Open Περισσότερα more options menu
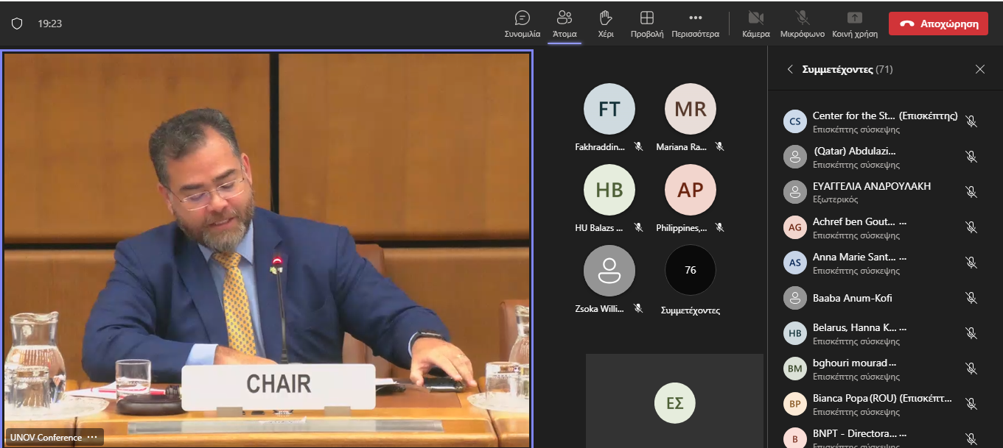This screenshot has width=1003, height=448. 695,24
